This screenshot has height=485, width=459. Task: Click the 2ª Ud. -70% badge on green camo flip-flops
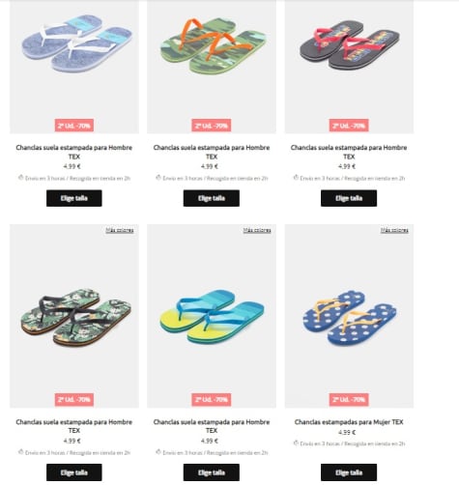[x=212, y=126]
